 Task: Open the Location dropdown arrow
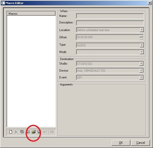pos(142,30)
